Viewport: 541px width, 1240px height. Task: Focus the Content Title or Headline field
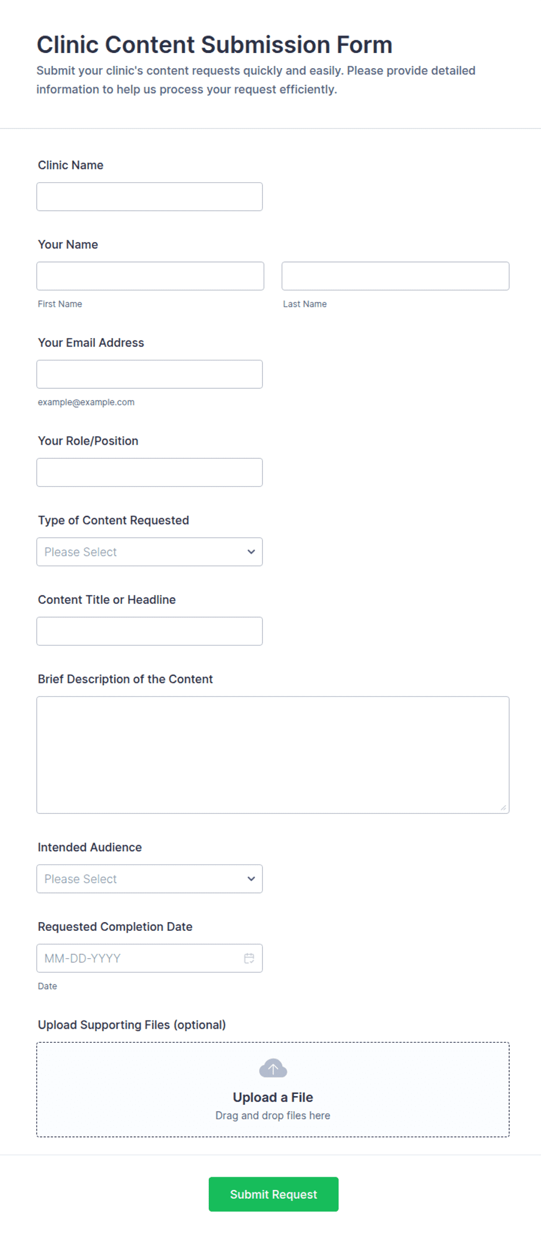pos(150,631)
